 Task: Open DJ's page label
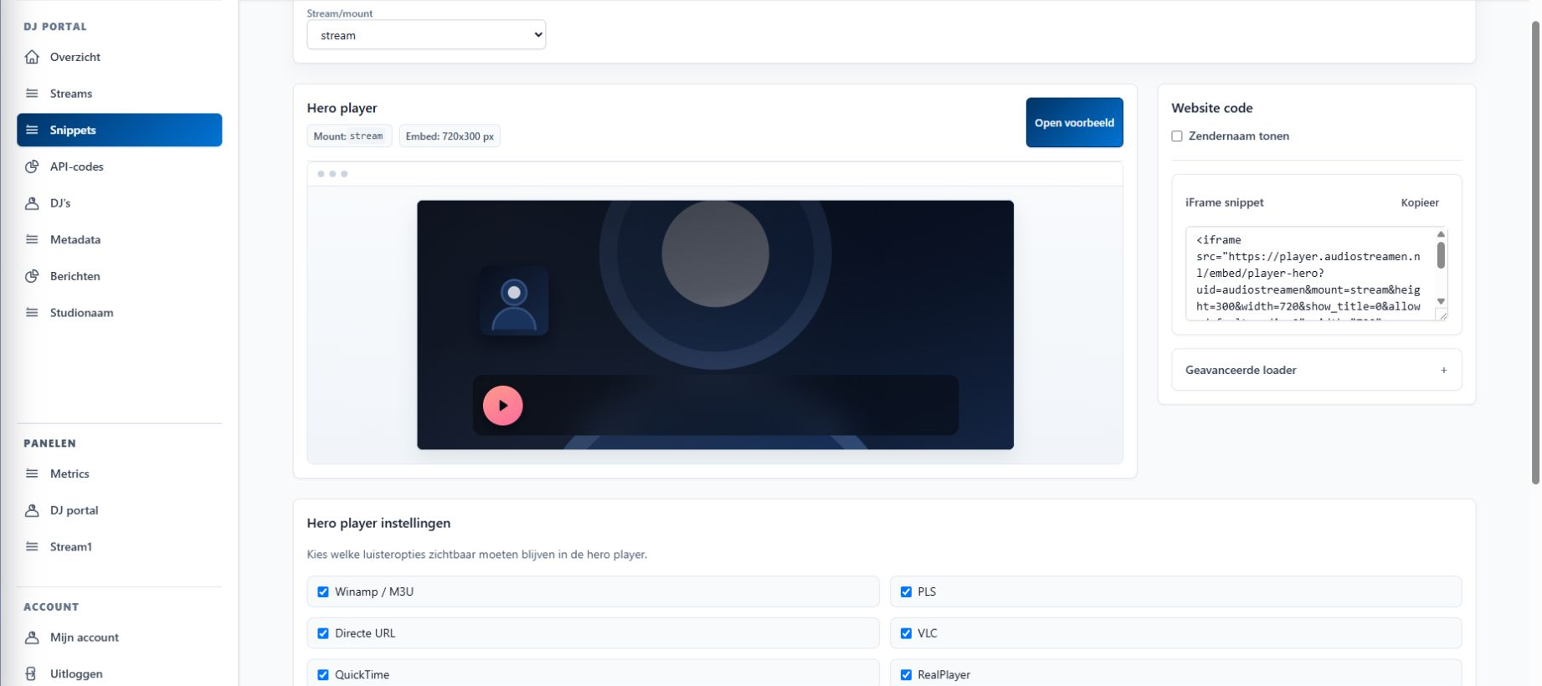pyautogui.click(x=60, y=203)
